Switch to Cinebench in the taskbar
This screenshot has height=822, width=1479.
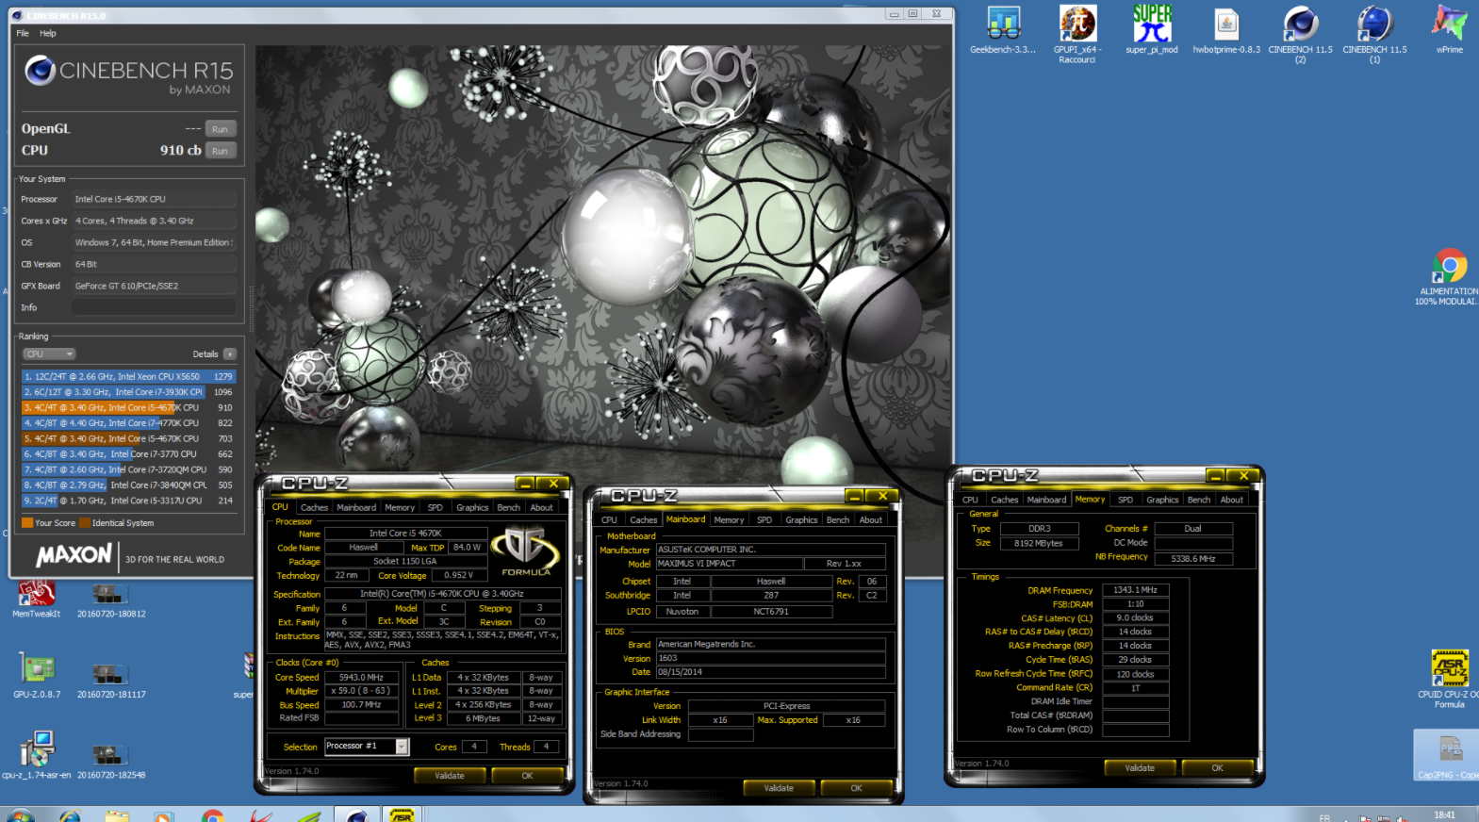[x=356, y=814]
